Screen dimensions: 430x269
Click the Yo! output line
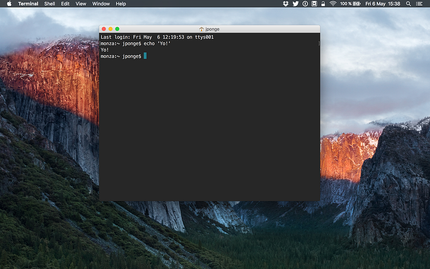pos(104,50)
